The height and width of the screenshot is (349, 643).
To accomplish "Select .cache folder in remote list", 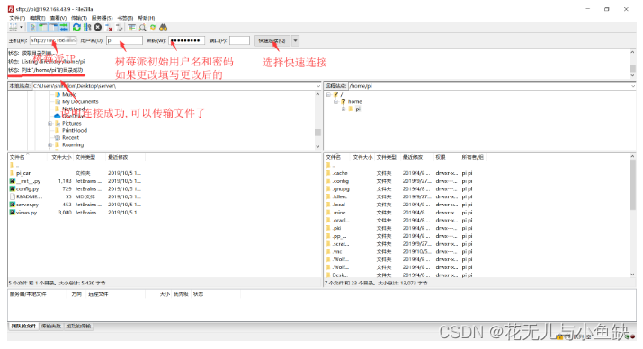I will click(340, 173).
